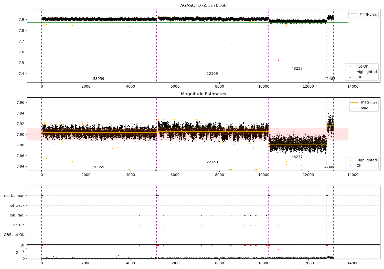The width and height of the screenshot is (384, 269).
Task: Click the 'dr > 5' axis label
Action: (x=19, y=225)
